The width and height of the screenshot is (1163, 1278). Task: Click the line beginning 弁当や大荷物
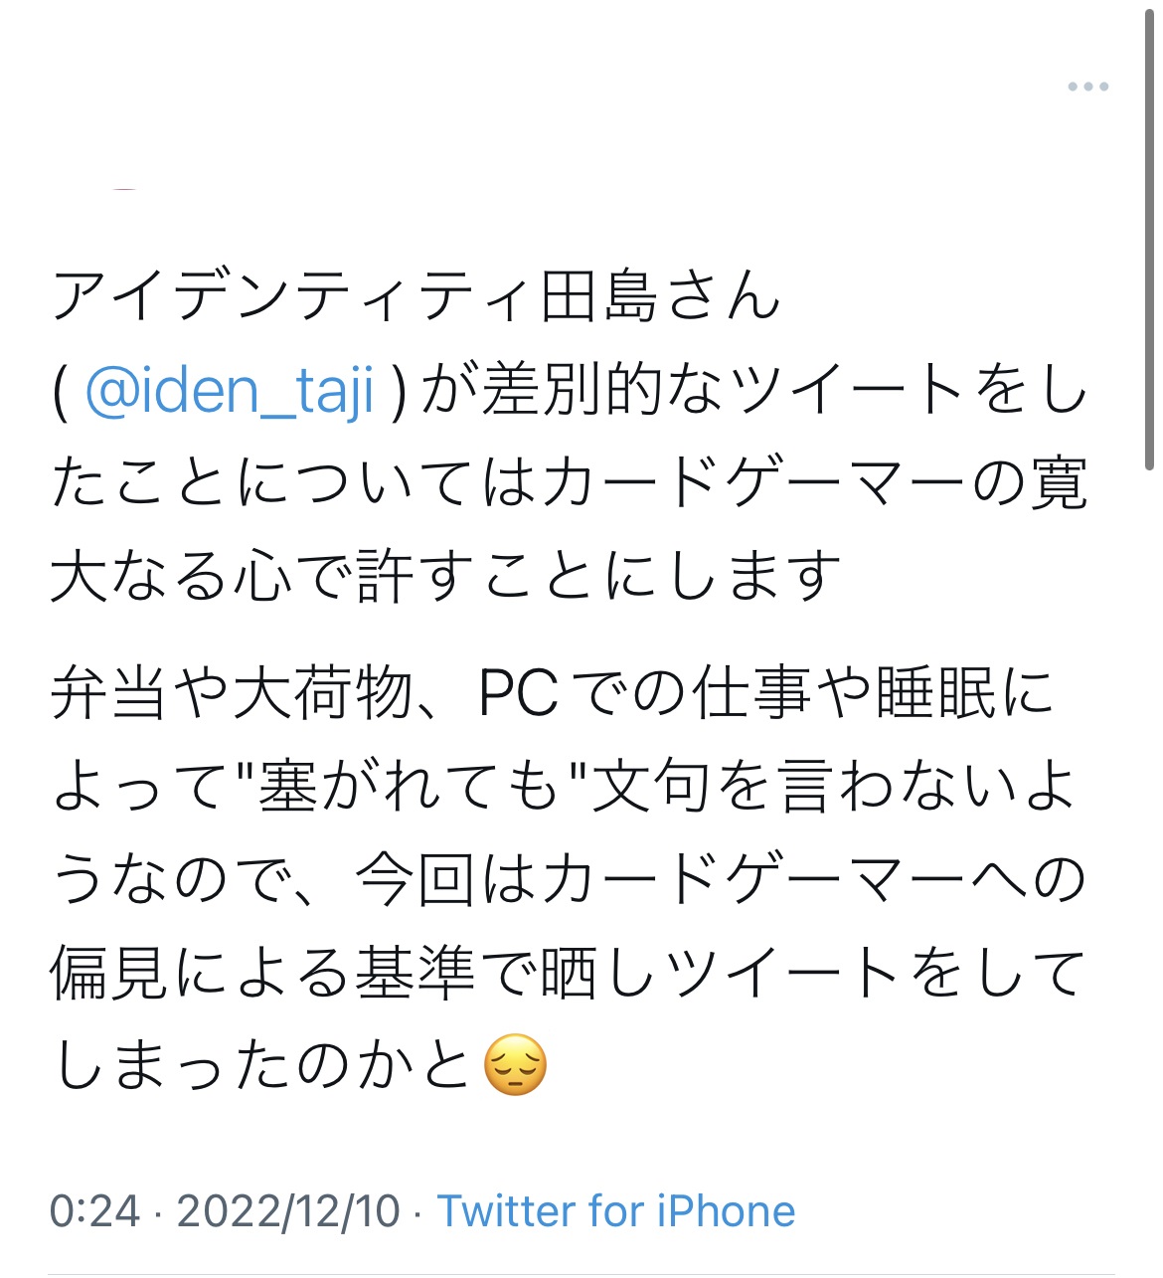(x=553, y=693)
